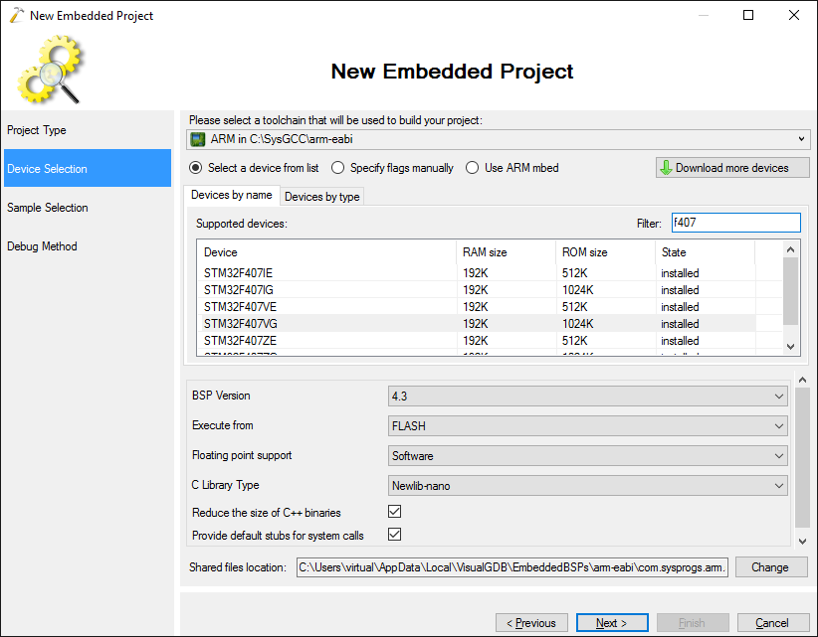Close the New Embedded Project window
The width and height of the screenshot is (818, 637).
pos(793,15)
